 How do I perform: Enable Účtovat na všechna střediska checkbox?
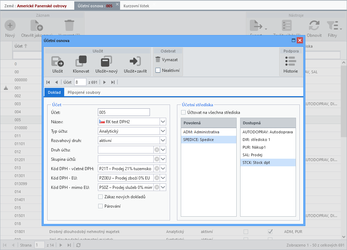183,112
